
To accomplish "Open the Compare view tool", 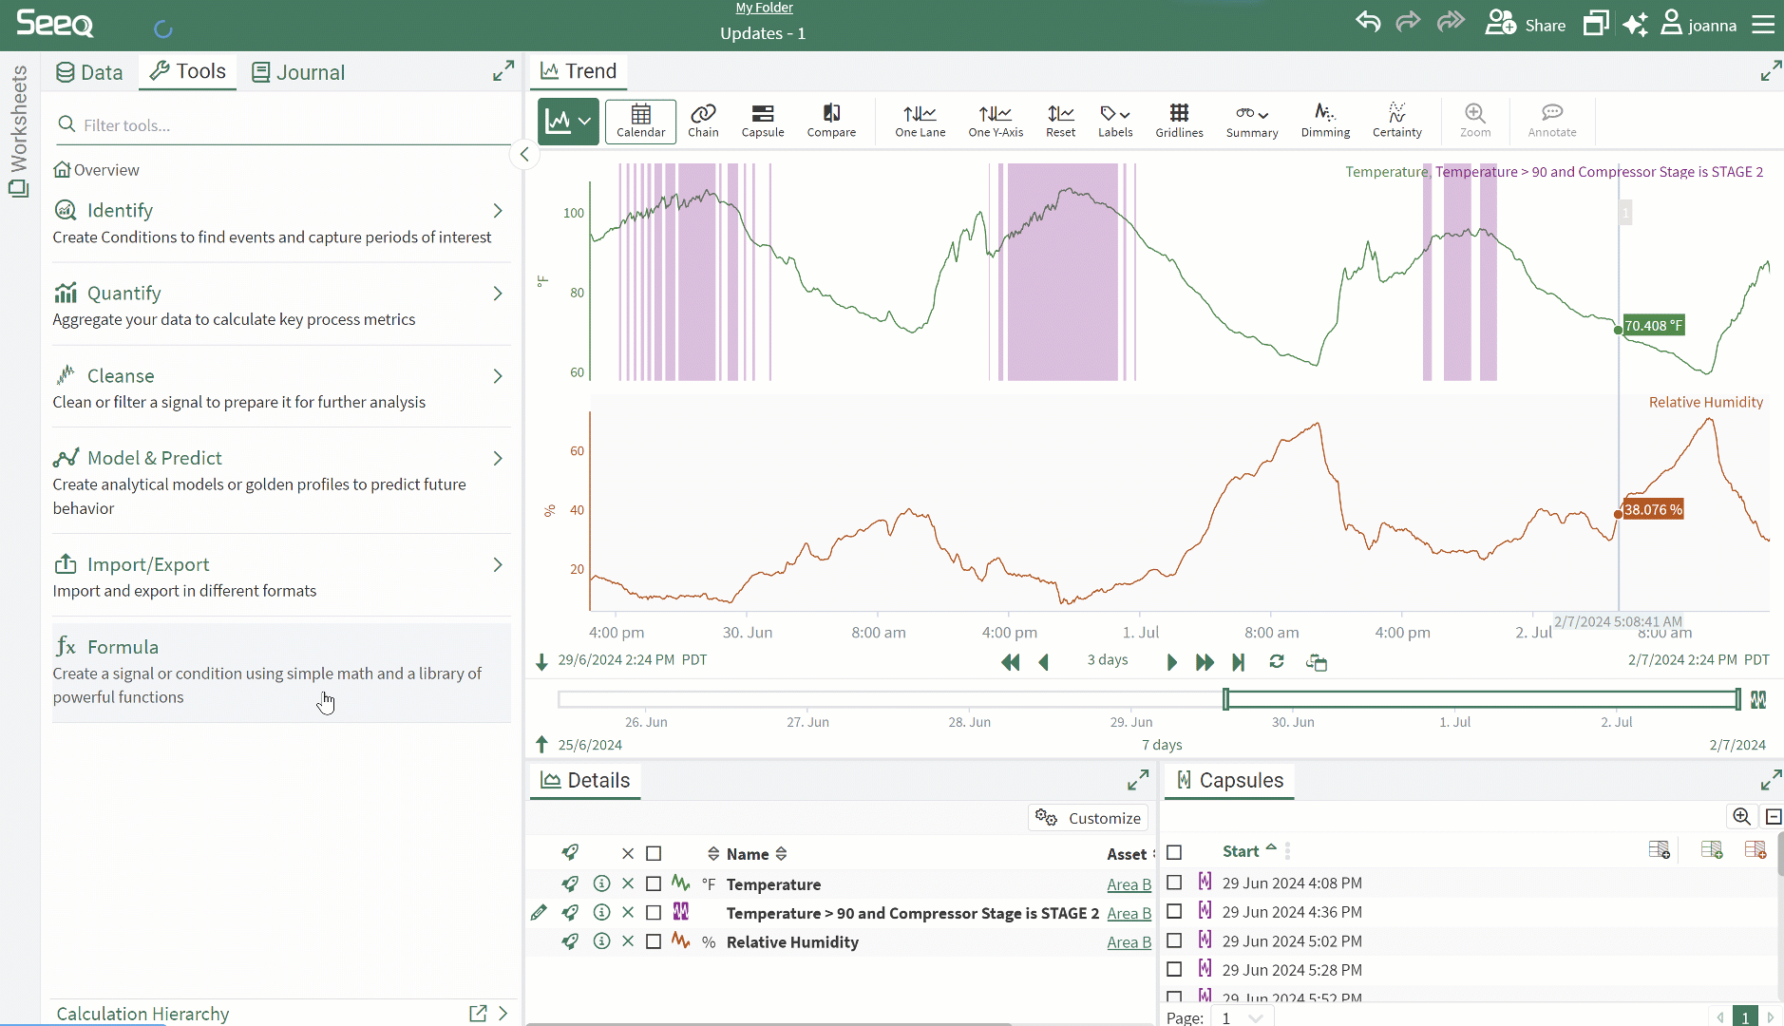I will pos(831,121).
